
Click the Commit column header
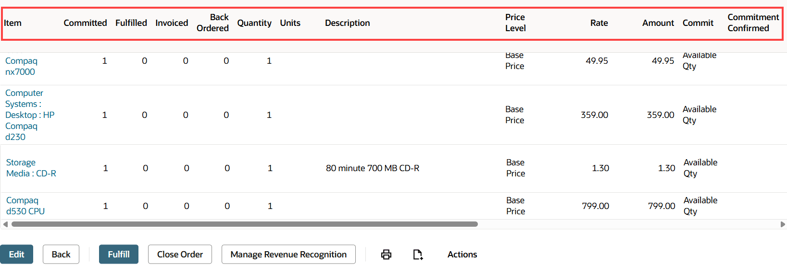pos(698,23)
